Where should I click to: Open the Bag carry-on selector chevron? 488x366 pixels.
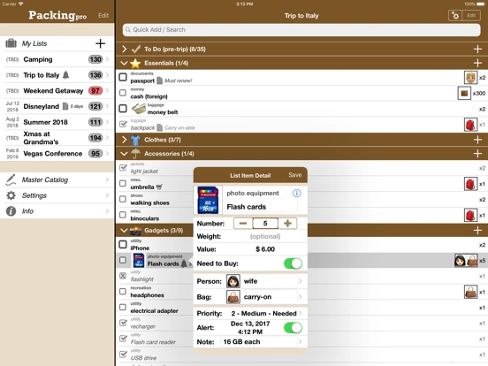pyautogui.click(x=300, y=296)
